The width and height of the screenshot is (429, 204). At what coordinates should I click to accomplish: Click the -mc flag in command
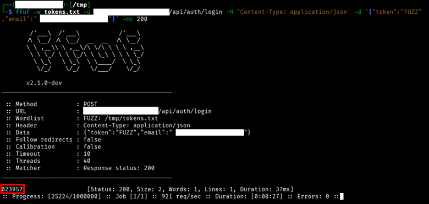click(128, 19)
